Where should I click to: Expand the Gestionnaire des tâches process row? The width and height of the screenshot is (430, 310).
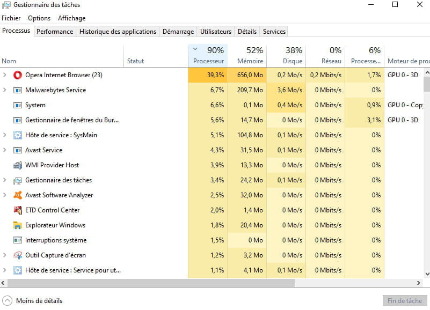(x=4, y=180)
